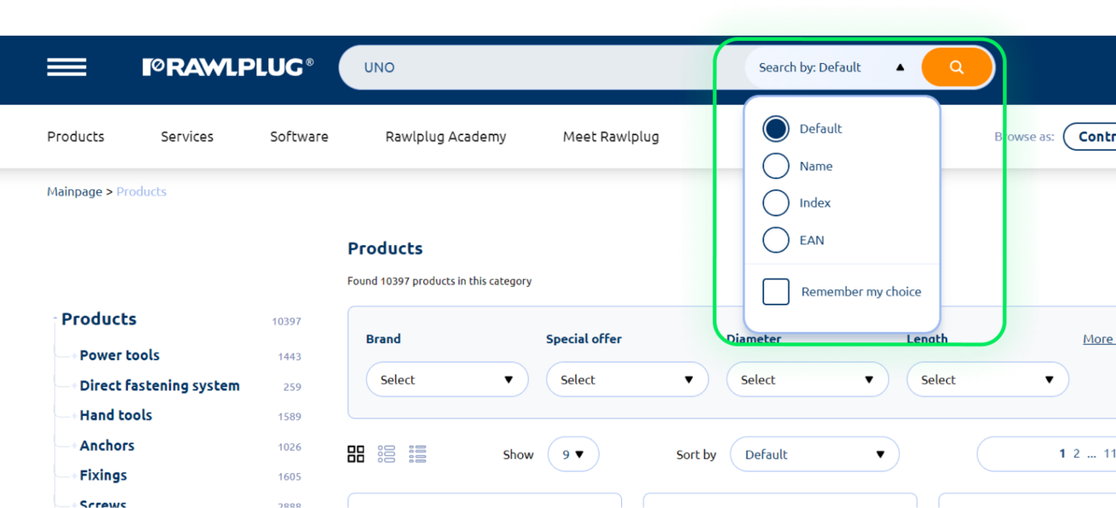Select Products root in category tree

tap(99, 319)
